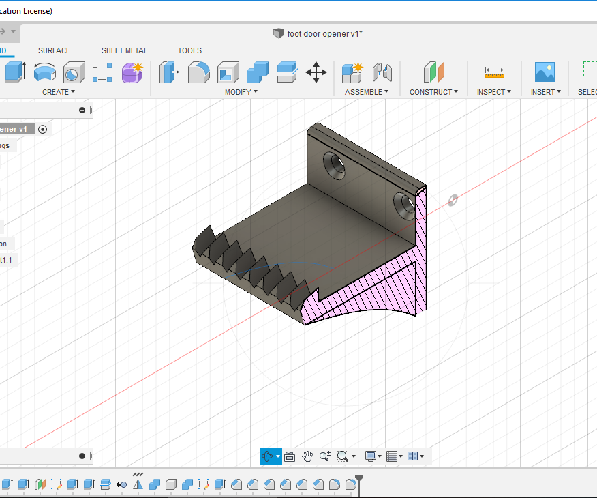Click the corner-points rectangle icon in CREATE
The image size is (597, 498).
(102, 72)
